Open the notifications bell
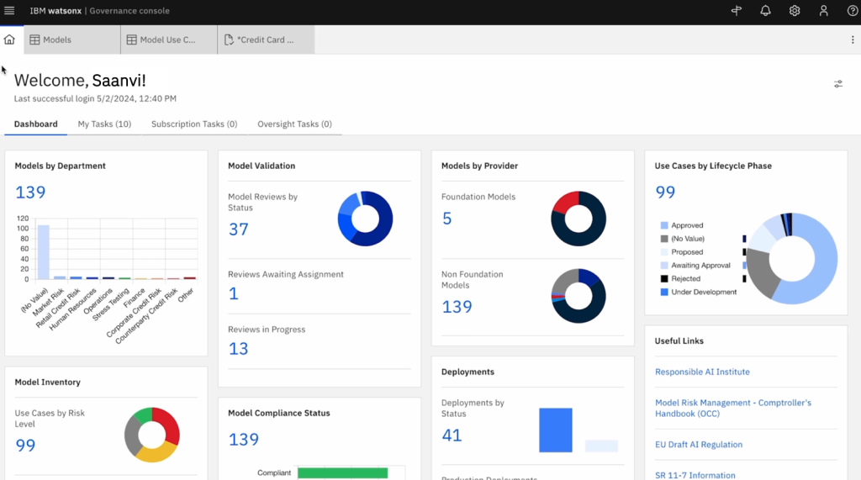861x480 pixels. click(765, 10)
